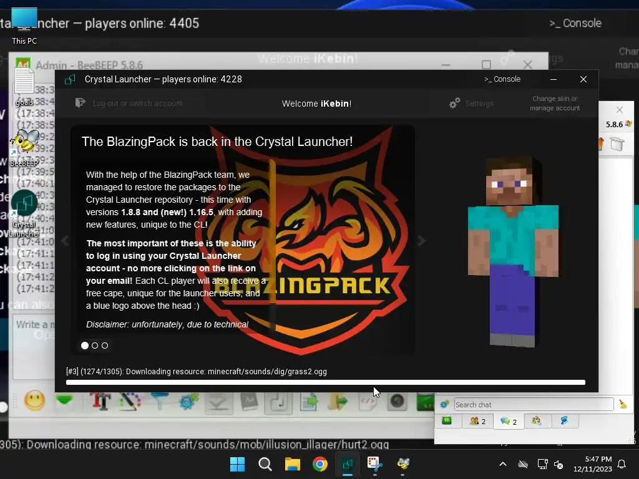Image resolution: width=639 pixels, height=479 pixels.
Task: Go to the previous news slide arrow
Action: click(65, 241)
